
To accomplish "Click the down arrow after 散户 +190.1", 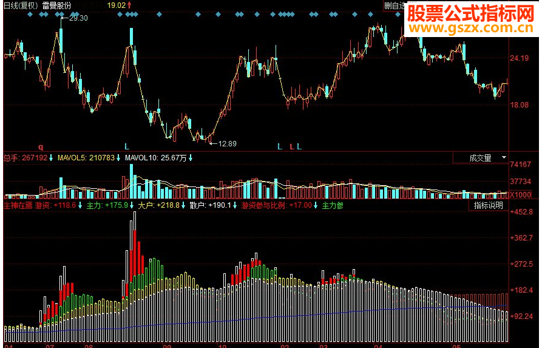I will tap(235, 205).
